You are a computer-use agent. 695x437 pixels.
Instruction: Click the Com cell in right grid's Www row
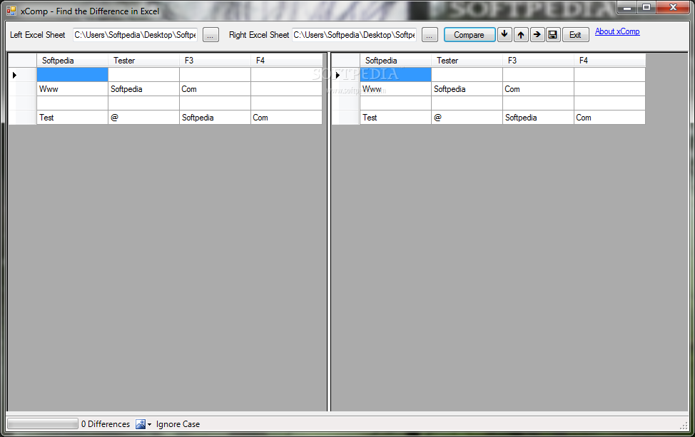(x=538, y=89)
